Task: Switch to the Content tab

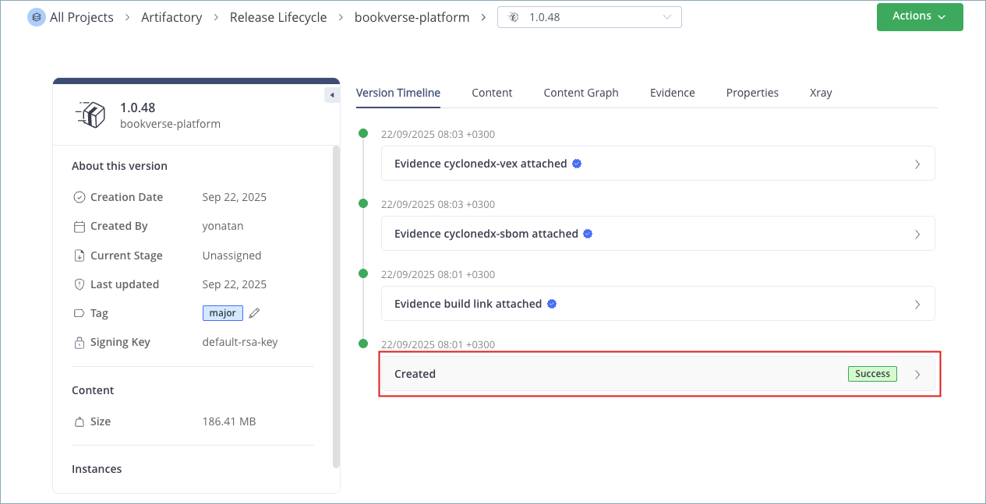Action: [492, 93]
